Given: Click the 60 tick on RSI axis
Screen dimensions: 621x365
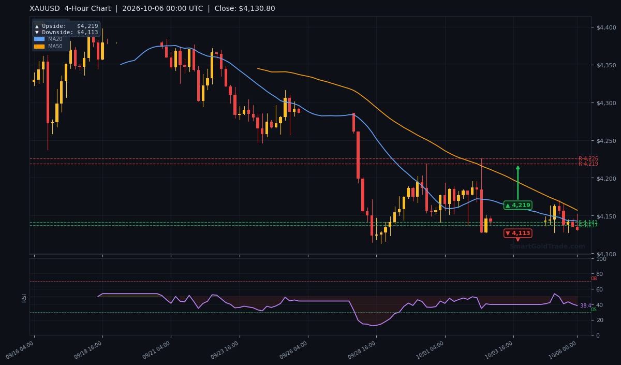Looking at the screenshot, I should [600, 289].
